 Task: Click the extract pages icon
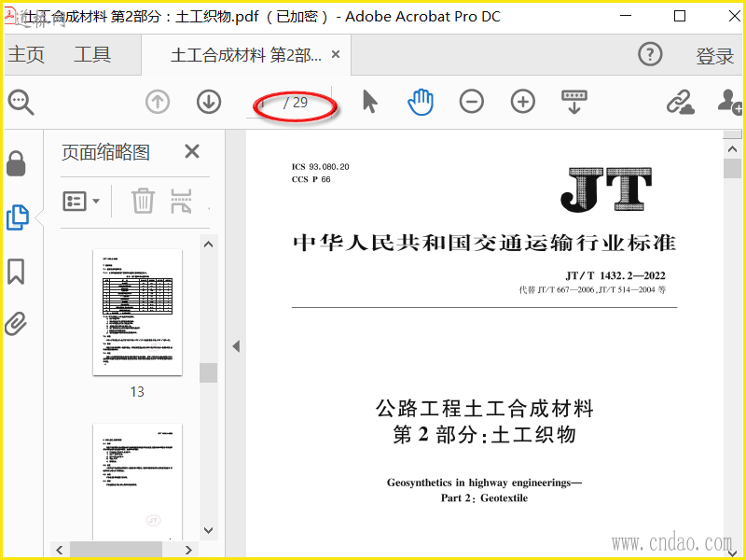(x=181, y=201)
